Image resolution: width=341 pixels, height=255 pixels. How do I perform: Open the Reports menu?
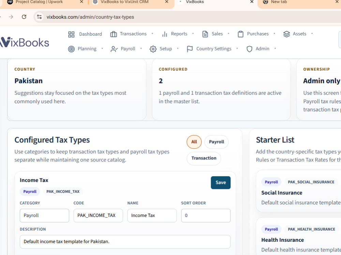coord(178,34)
